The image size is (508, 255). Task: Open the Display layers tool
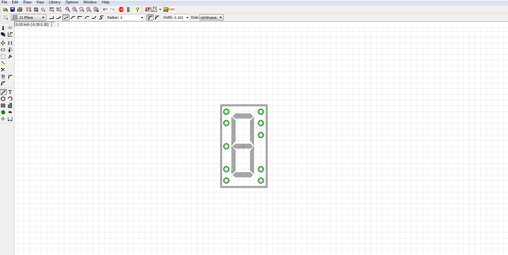[3, 35]
